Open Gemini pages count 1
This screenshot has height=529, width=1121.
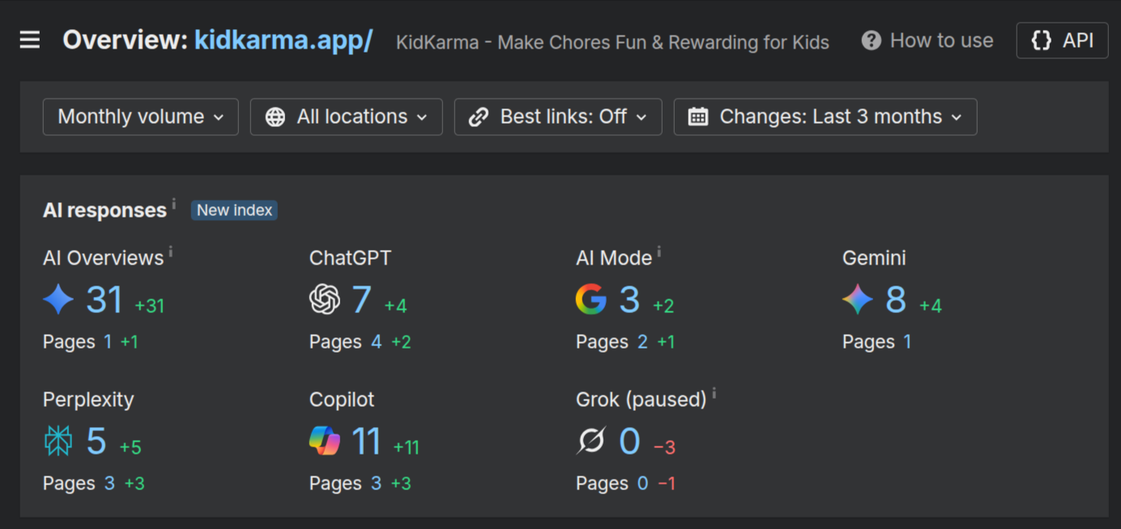click(907, 342)
